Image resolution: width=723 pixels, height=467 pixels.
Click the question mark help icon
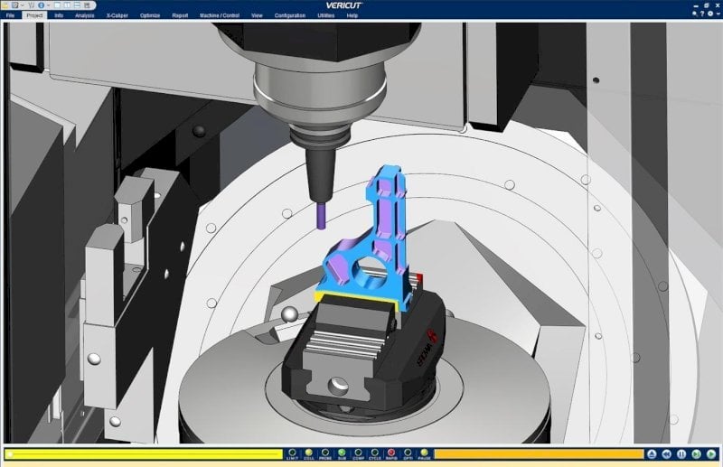point(702,14)
